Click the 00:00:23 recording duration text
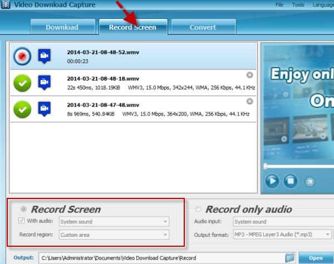 pos(77,61)
